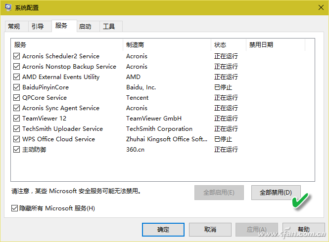Disable the TeamViewer 12 service checkbox
This screenshot has width=329, height=242.
pos(17,119)
